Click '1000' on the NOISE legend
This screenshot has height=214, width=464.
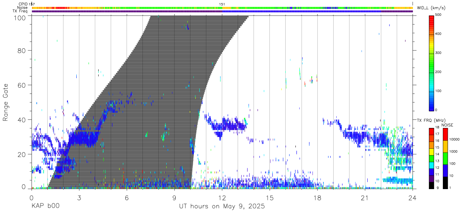coord(453,152)
